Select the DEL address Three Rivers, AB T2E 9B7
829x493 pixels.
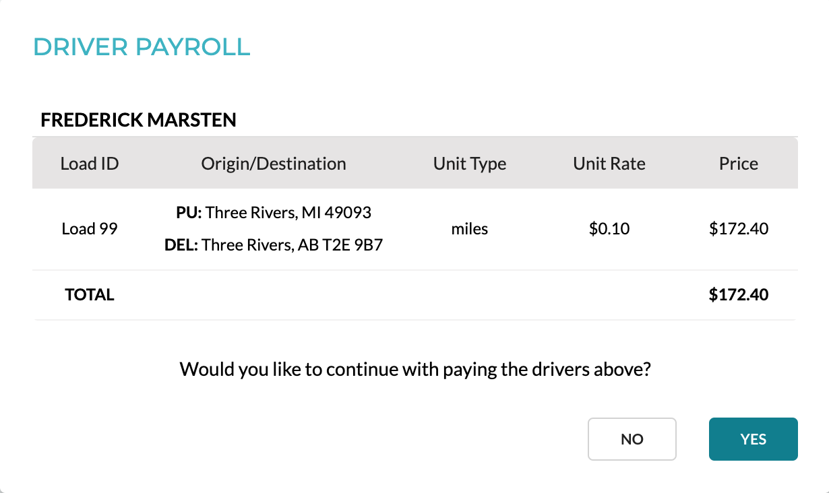[273, 244]
